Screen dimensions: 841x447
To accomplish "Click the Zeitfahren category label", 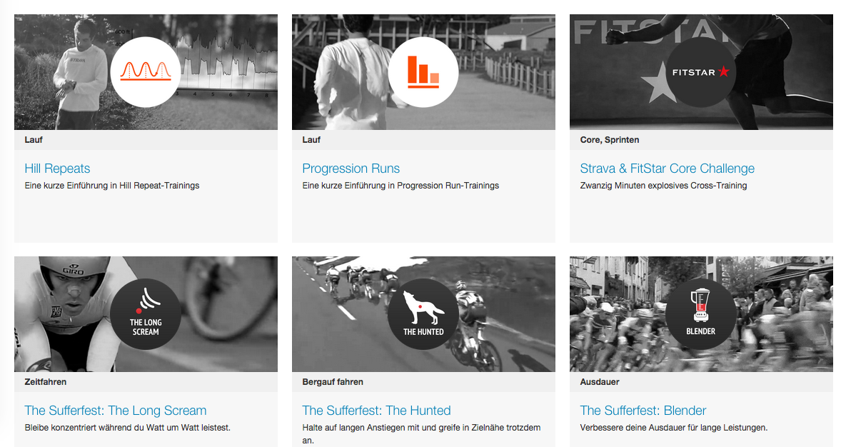I will 46,382.
